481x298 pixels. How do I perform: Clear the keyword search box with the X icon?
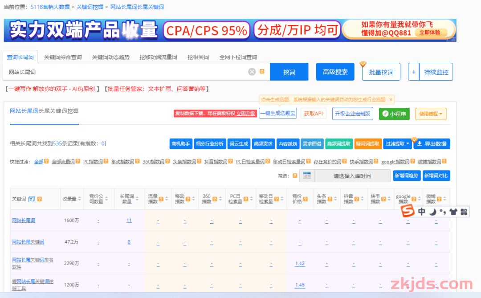tap(252, 72)
